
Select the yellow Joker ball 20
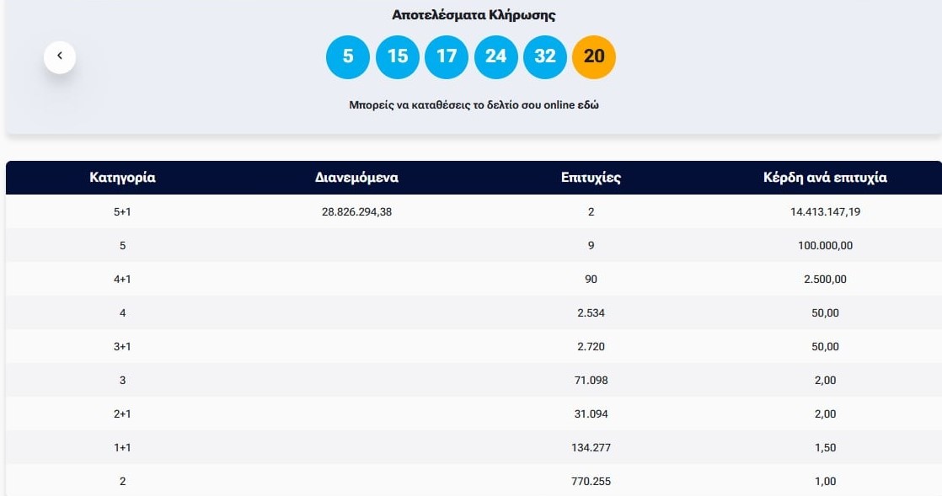[594, 57]
